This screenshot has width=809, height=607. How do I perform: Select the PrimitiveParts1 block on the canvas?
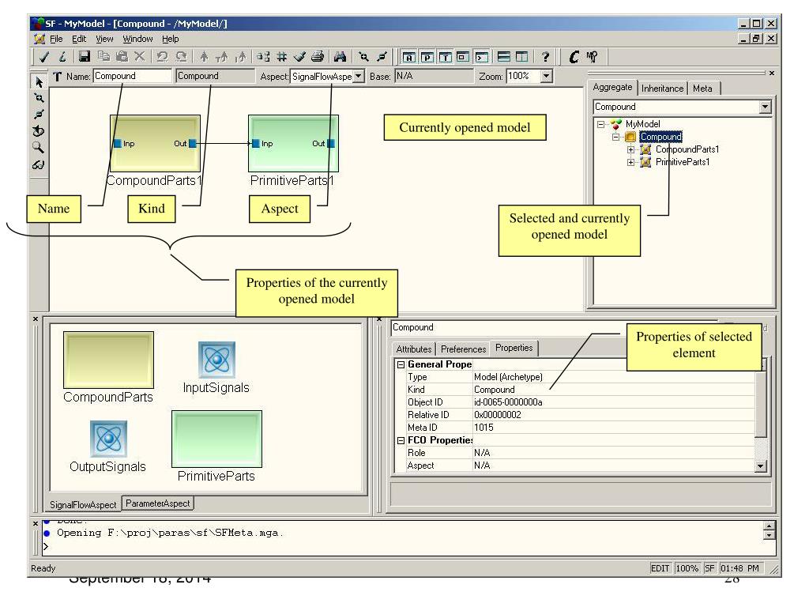[x=293, y=144]
